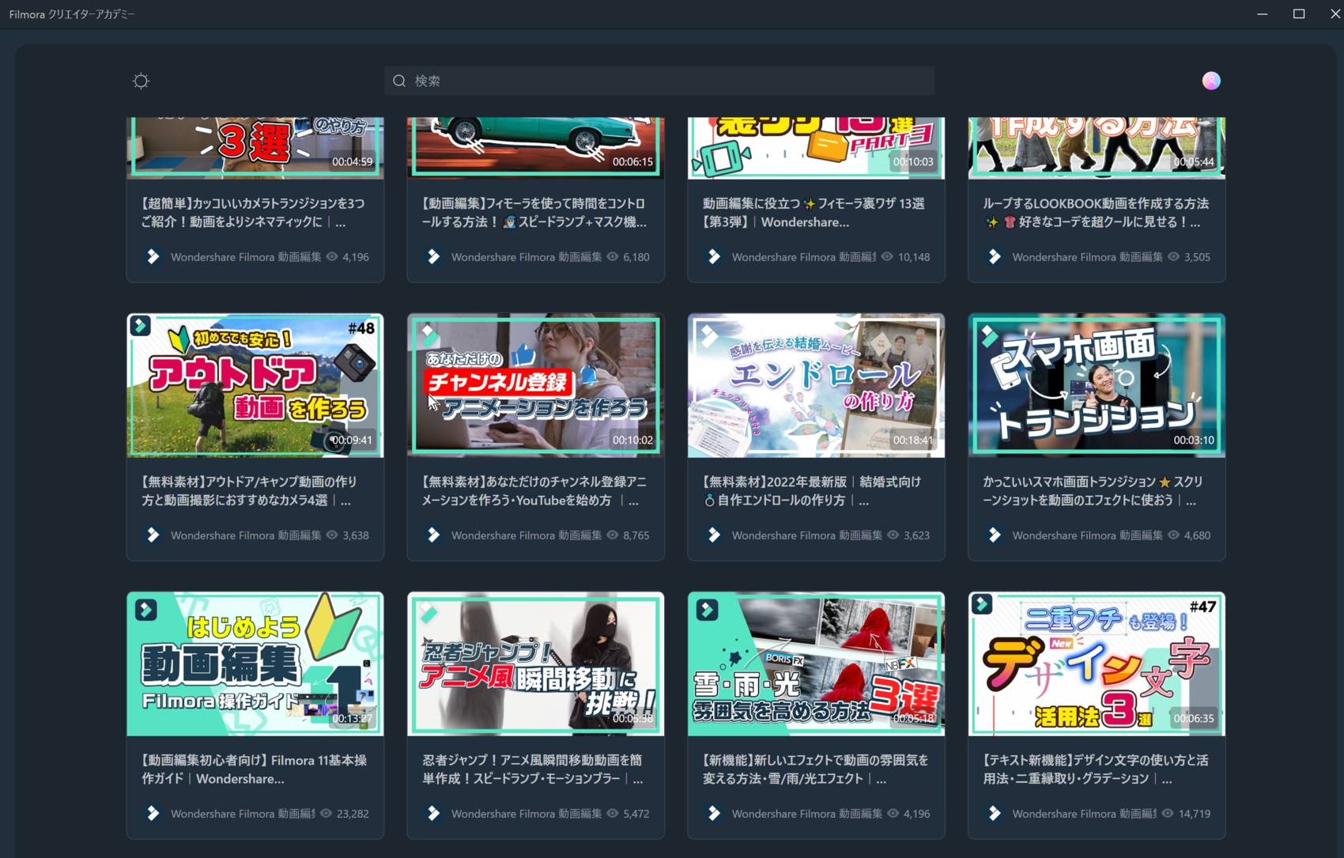Click the eye views icon beside 4,680
The width and height of the screenshot is (1344, 858).
(x=1174, y=535)
